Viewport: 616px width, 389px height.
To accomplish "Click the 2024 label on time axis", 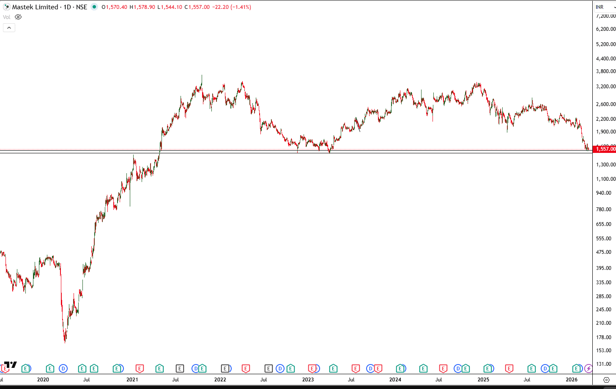I will (395, 379).
